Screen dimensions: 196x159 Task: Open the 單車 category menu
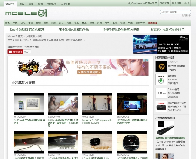[84, 23]
